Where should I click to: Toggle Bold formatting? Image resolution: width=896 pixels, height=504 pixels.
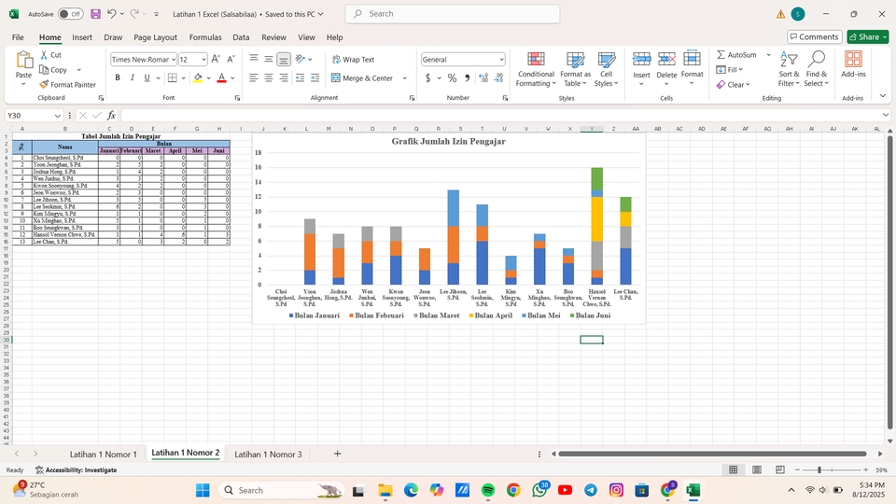118,77
